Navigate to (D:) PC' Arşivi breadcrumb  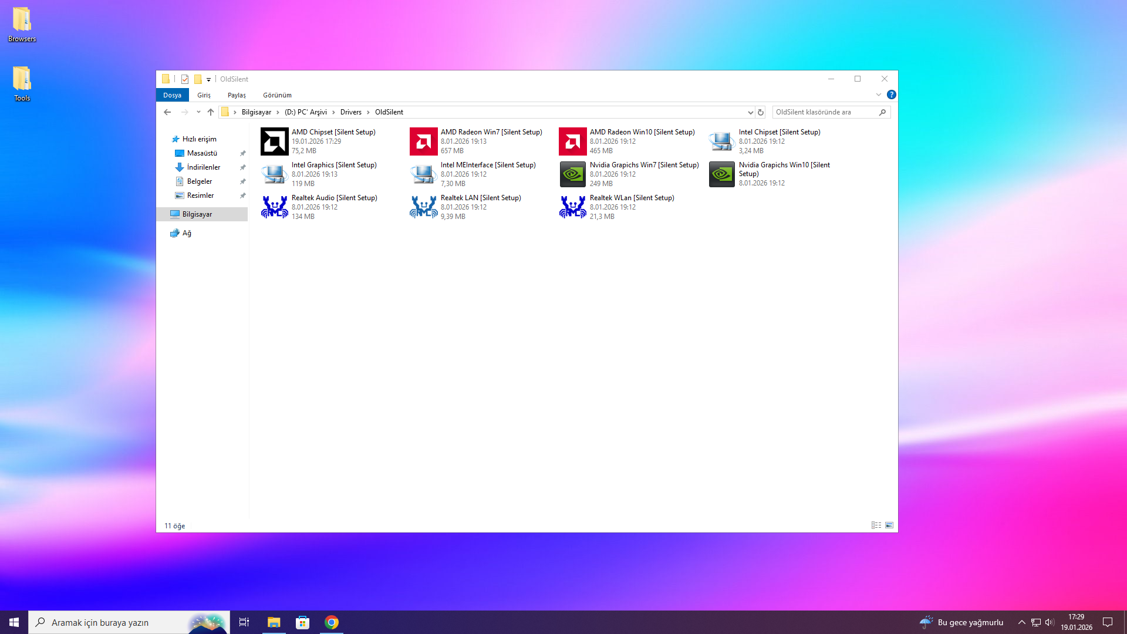(x=306, y=112)
